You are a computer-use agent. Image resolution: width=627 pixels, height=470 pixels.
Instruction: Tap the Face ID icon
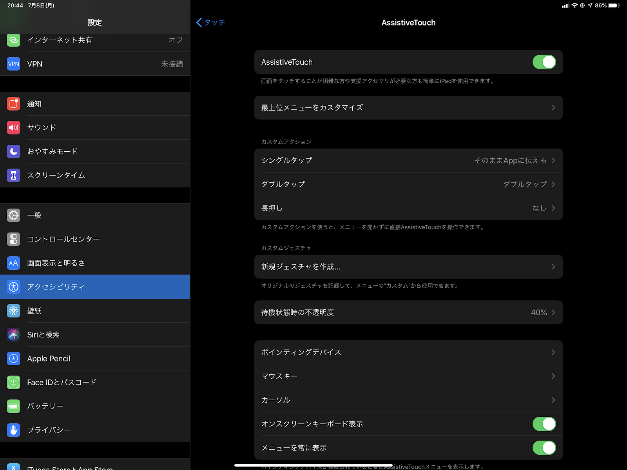tap(13, 382)
